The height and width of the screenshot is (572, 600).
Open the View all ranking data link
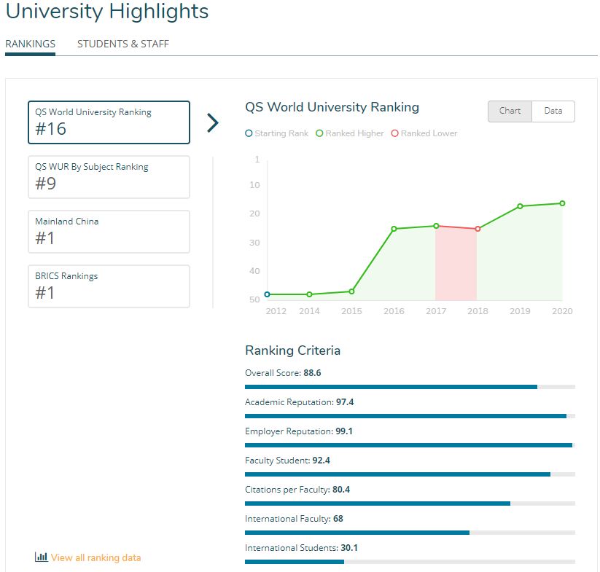[x=96, y=558]
